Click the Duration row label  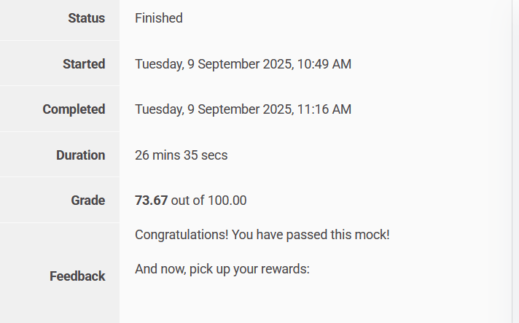click(80, 155)
